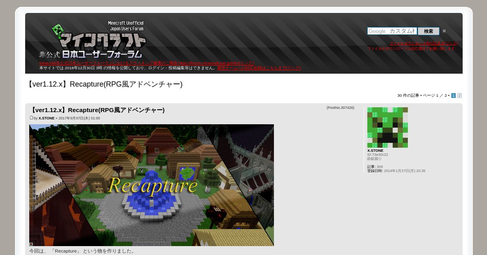Click the Minecraft Japan Users Forum logo
This screenshot has height=255, width=487.
click(92, 39)
